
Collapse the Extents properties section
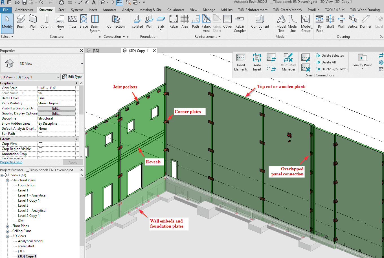pos(76,139)
